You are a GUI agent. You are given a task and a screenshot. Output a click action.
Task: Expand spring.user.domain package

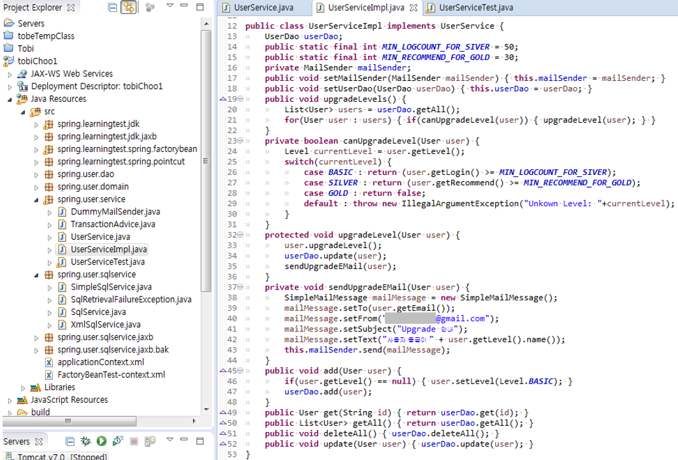pos(36,187)
